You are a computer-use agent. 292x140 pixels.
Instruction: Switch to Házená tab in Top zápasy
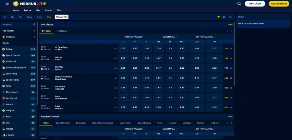tap(62, 31)
